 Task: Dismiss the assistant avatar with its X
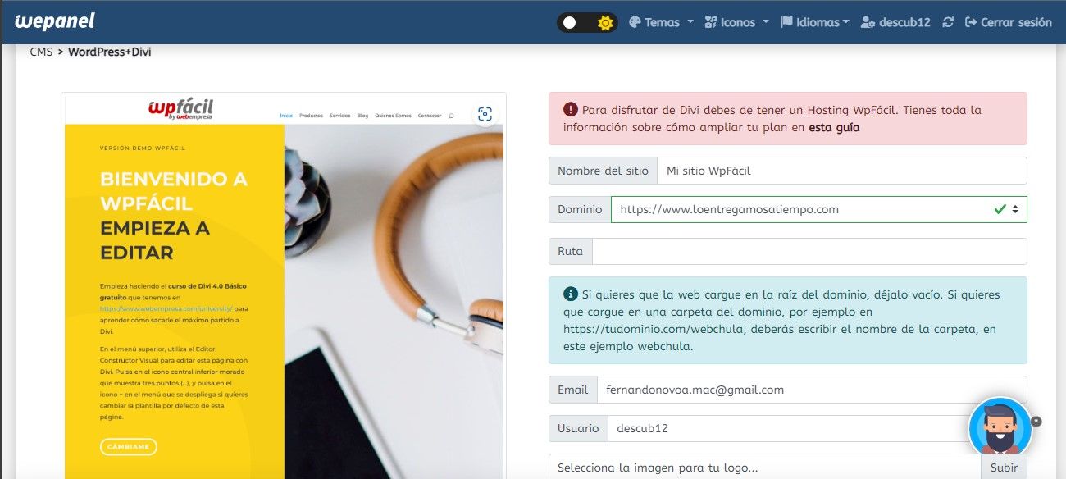pyautogui.click(x=1036, y=421)
